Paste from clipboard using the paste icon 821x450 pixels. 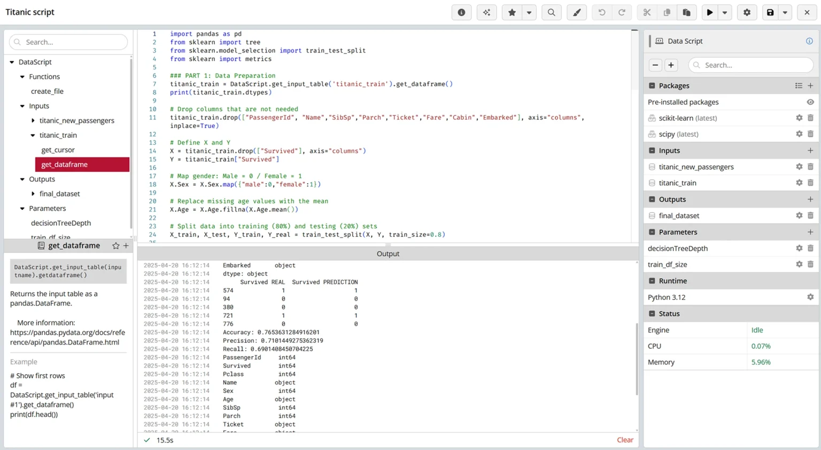(x=686, y=12)
